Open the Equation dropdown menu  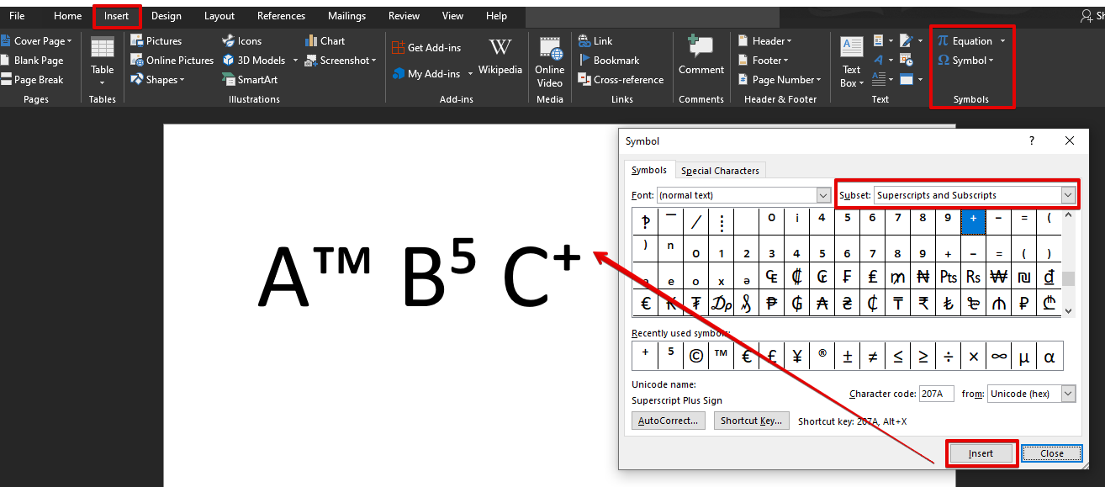(1002, 41)
